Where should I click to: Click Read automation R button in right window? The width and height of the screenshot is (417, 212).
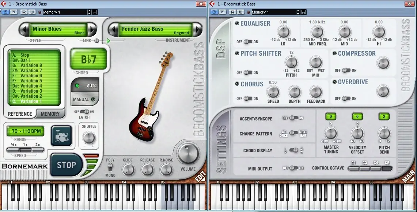pos(232,12)
